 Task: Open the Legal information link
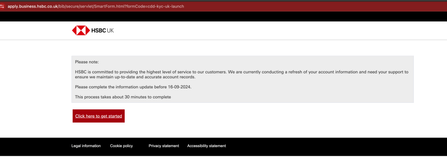[86, 146]
